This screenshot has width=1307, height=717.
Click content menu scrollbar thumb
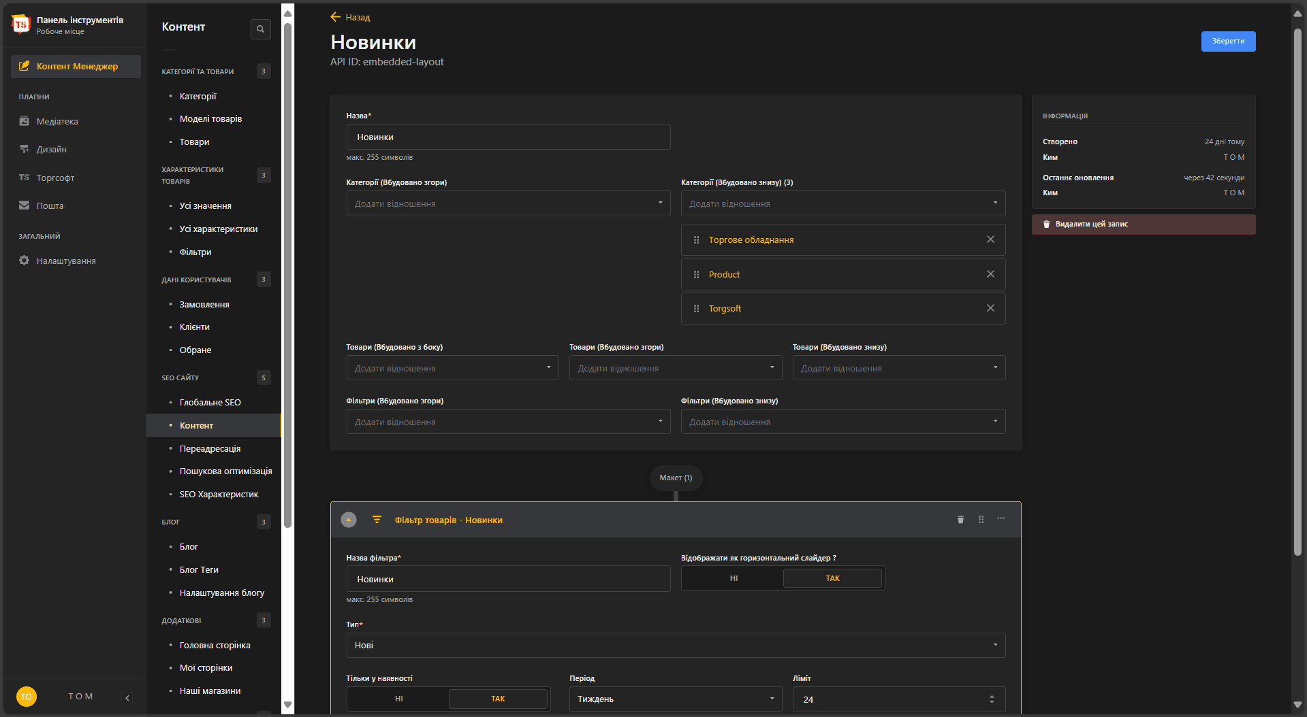click(x=287, y=276)
